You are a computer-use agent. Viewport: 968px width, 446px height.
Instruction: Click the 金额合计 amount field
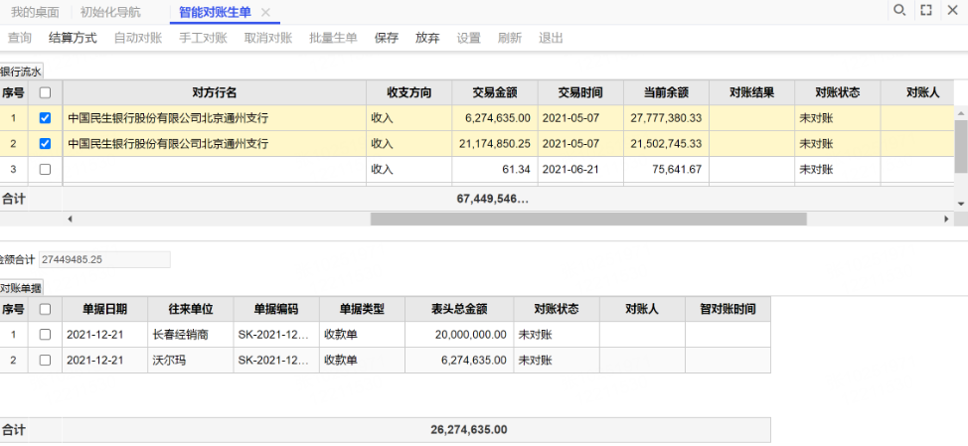[x=104, y=259]
